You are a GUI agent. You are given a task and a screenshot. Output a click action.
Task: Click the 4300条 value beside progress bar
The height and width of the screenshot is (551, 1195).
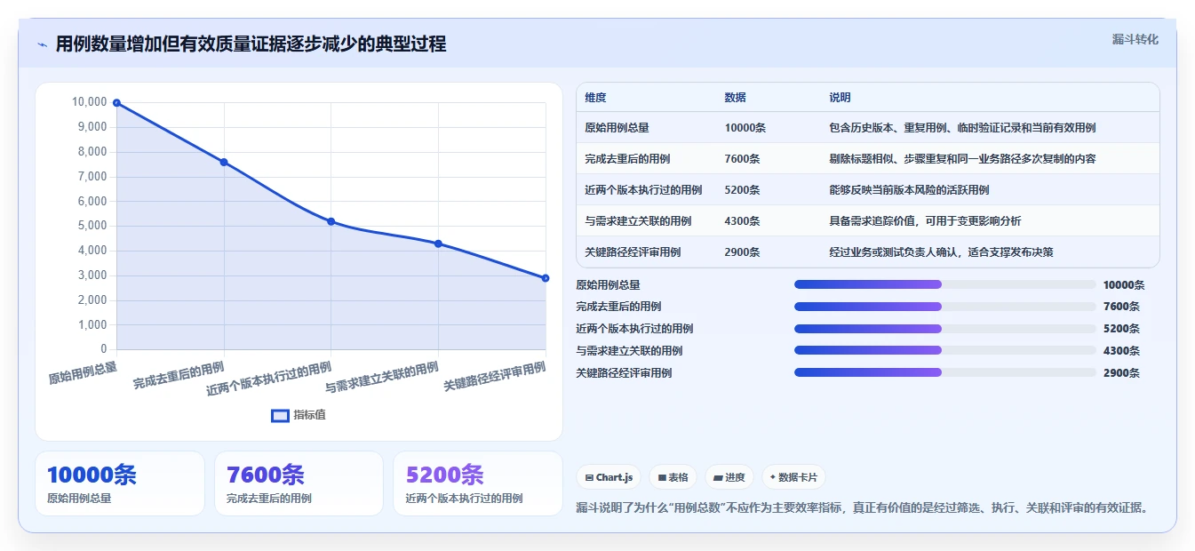[1121, 351]
